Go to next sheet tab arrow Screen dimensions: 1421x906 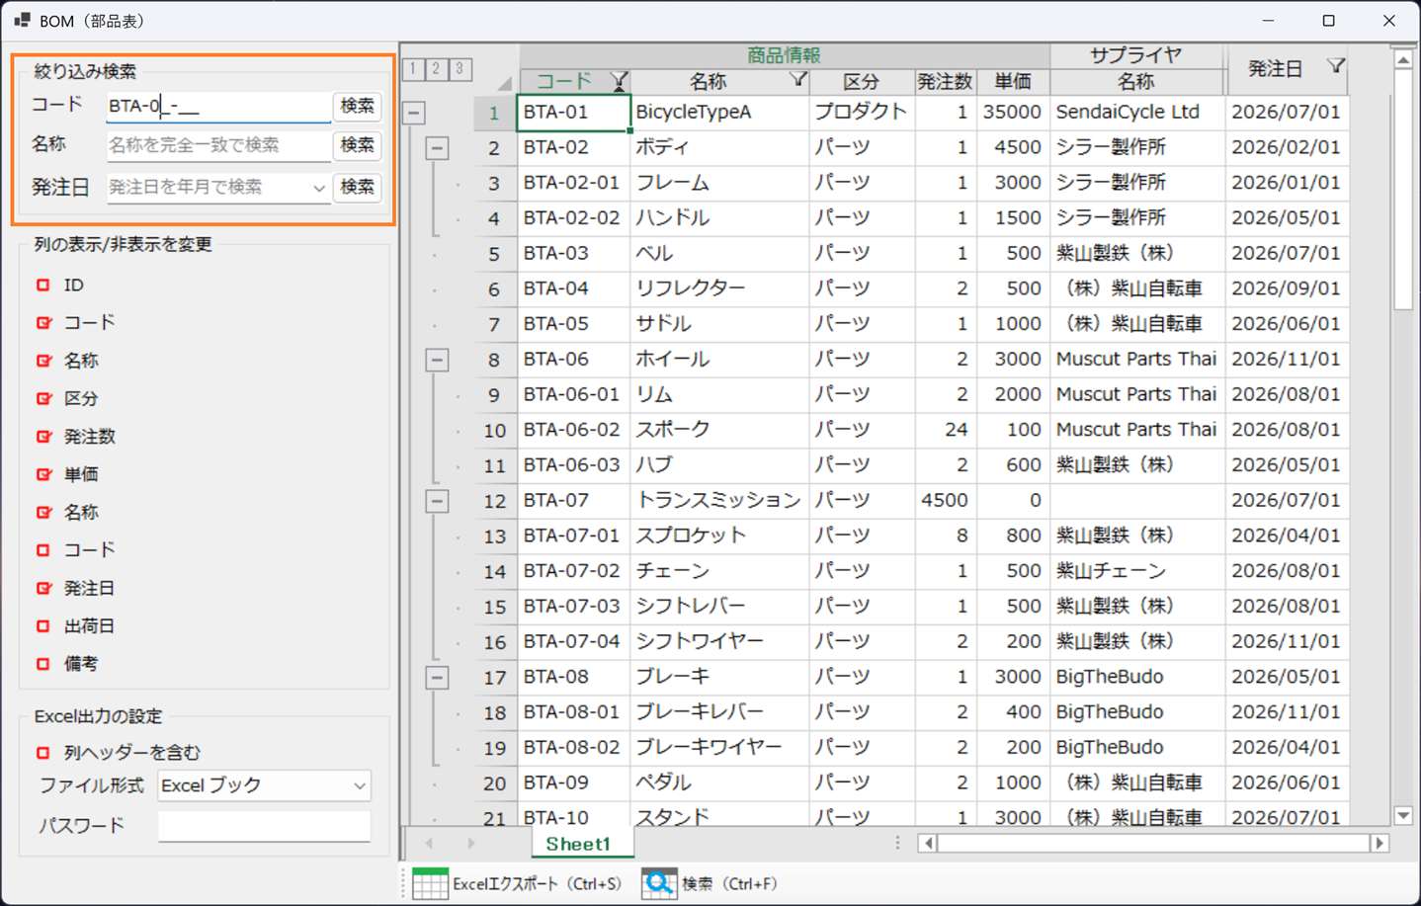(471, 843)
